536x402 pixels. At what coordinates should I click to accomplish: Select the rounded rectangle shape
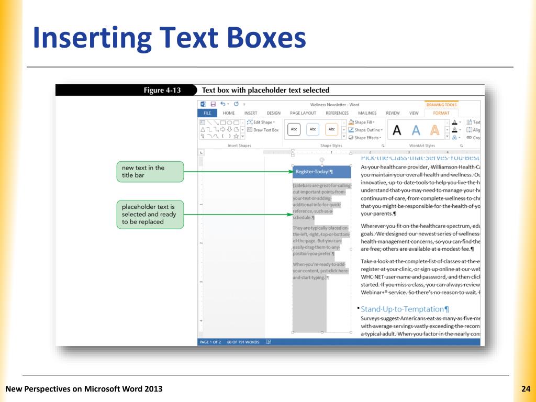tap(236, 122)
